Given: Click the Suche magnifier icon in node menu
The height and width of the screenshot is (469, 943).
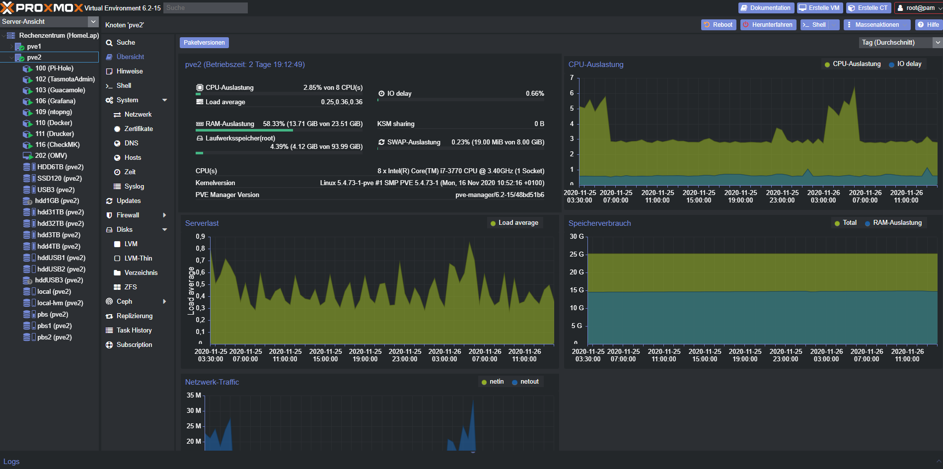Looking at the screenshot, I should coord(109,43).
